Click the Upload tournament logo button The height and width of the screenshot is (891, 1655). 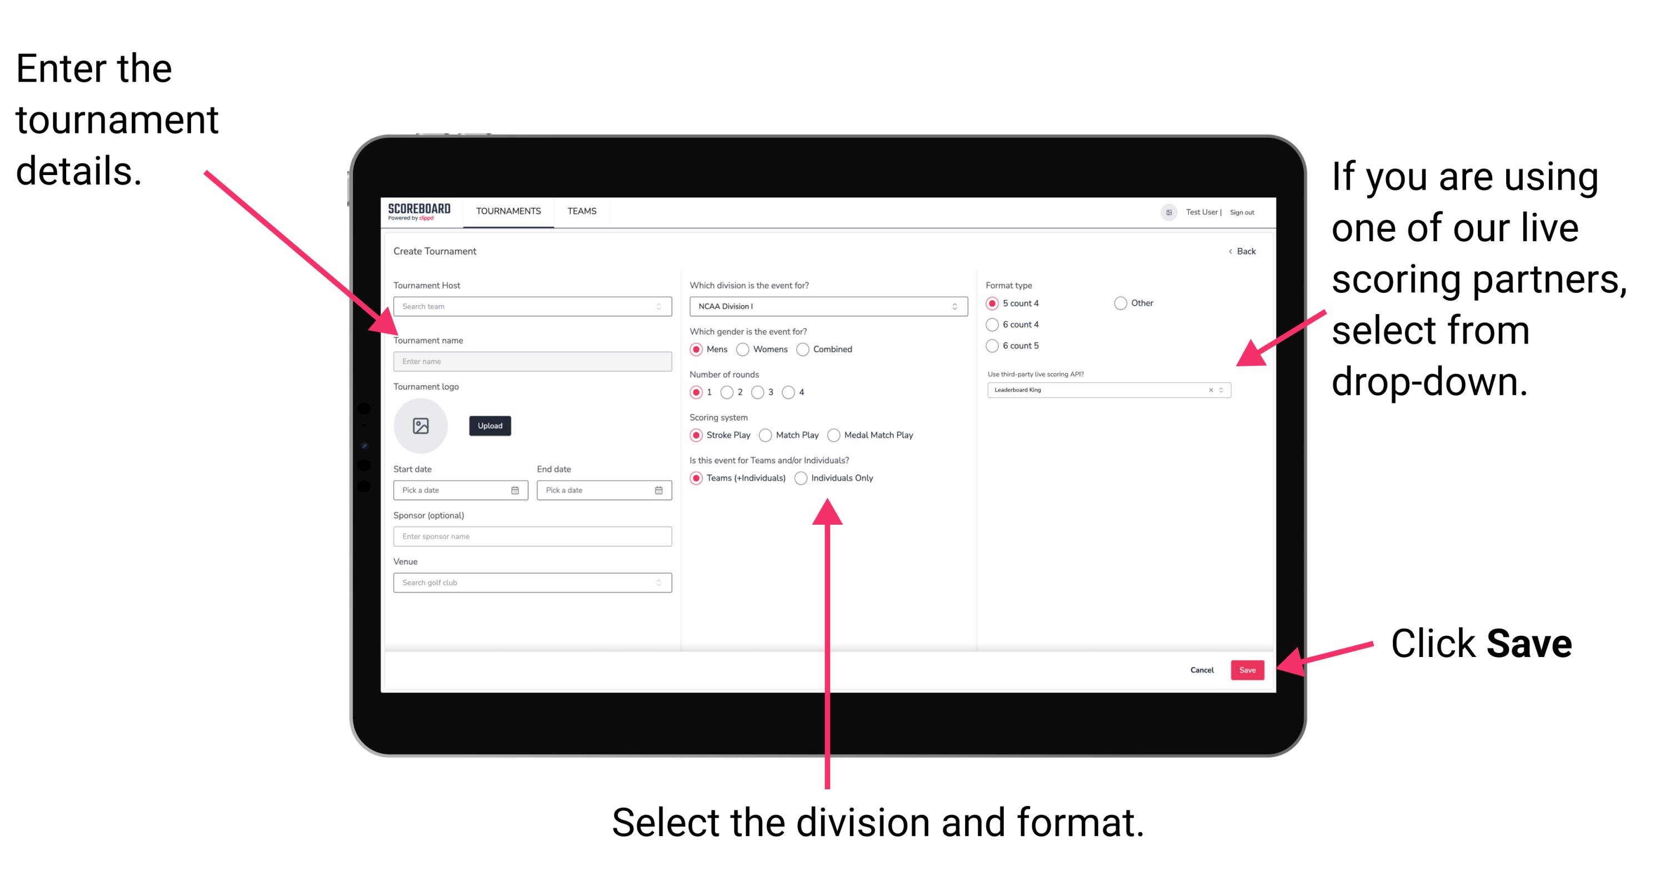point(490,426)
